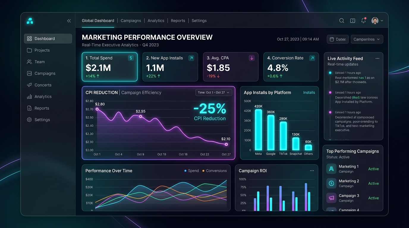Viewport: 409px width, 228px height.
Task: Switch to the Reports top tab
Action: tap(178, 20)
